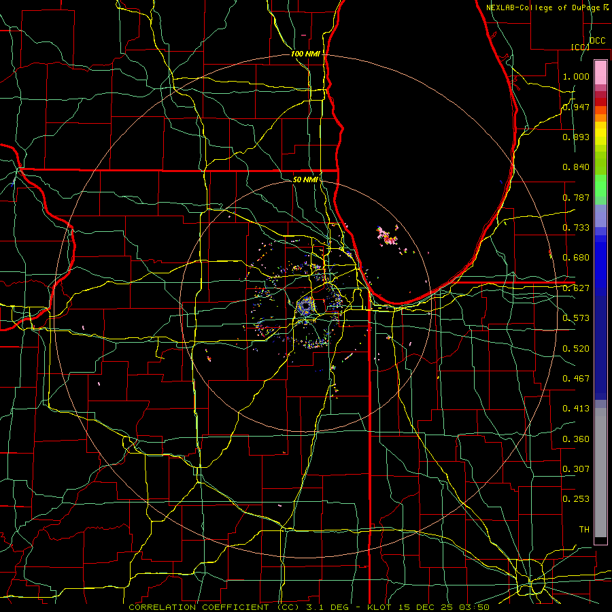Image resolution: width=612 pixels, height=612 pixels.
Task: Click the 0.573 scale value
Action: point(576,318)
